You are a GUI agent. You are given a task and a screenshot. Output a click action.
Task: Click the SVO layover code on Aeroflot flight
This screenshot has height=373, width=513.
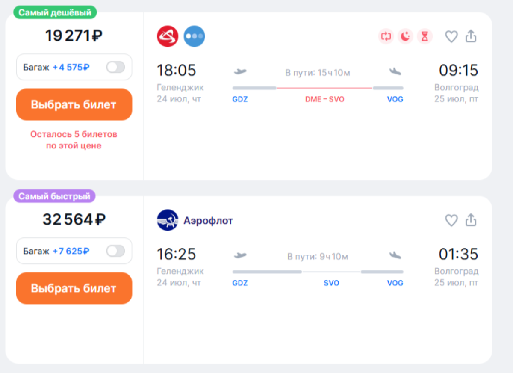331,283
